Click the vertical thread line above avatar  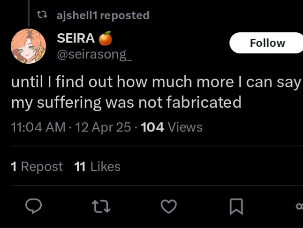click(29, 13)
